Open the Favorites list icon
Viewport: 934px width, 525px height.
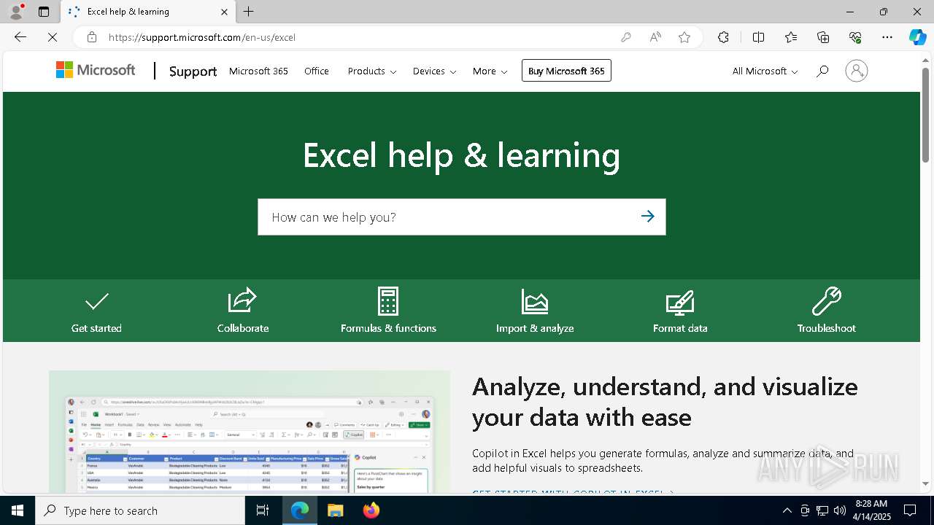point(791,37)
